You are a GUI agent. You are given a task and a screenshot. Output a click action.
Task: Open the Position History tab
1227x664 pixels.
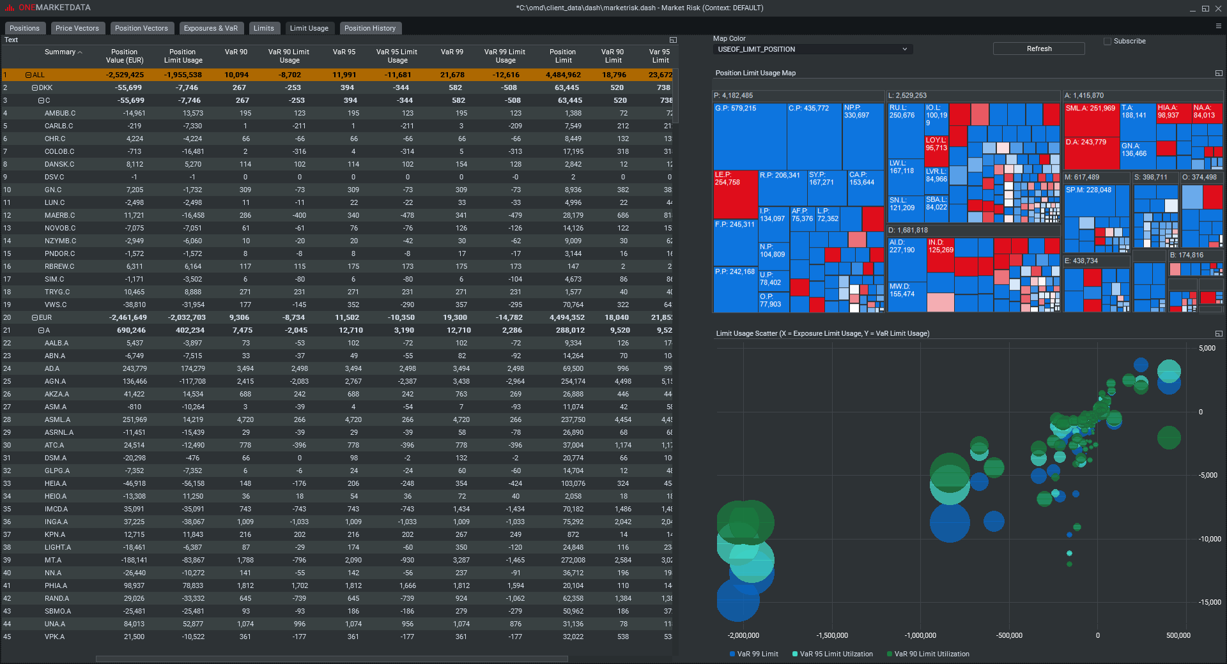click(x=369, y=28)
